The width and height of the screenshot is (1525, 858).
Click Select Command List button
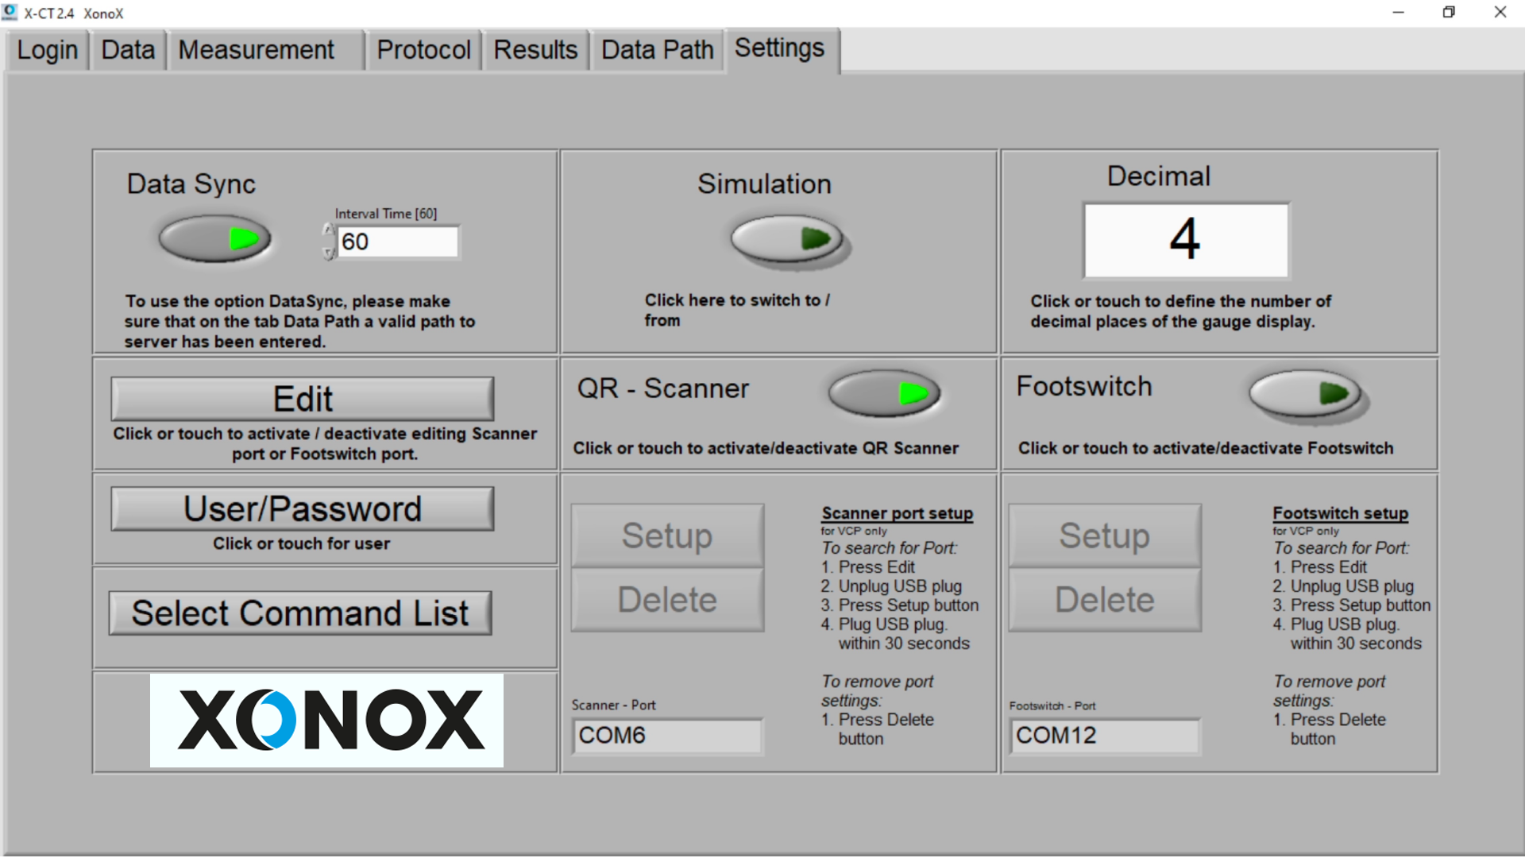300,613
